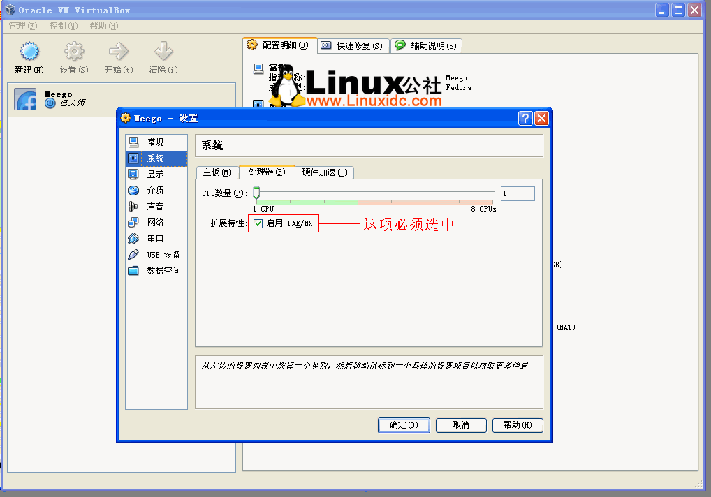The width and height of the screenshot is (711, 497).
Task: Switch to the 快速修复 (Snapshots) tab
Action: tap(351, 45)
